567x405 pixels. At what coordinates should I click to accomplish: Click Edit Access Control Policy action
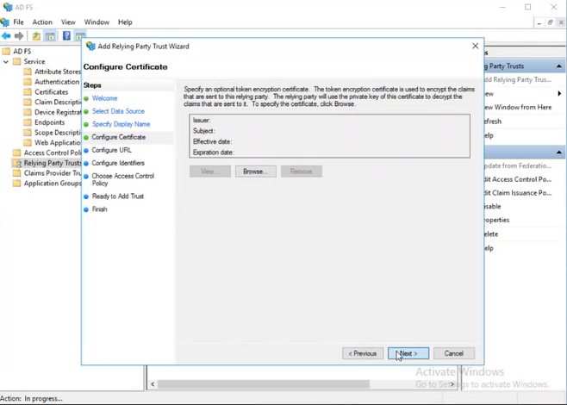pyautogui.click(x=518, y=179)
